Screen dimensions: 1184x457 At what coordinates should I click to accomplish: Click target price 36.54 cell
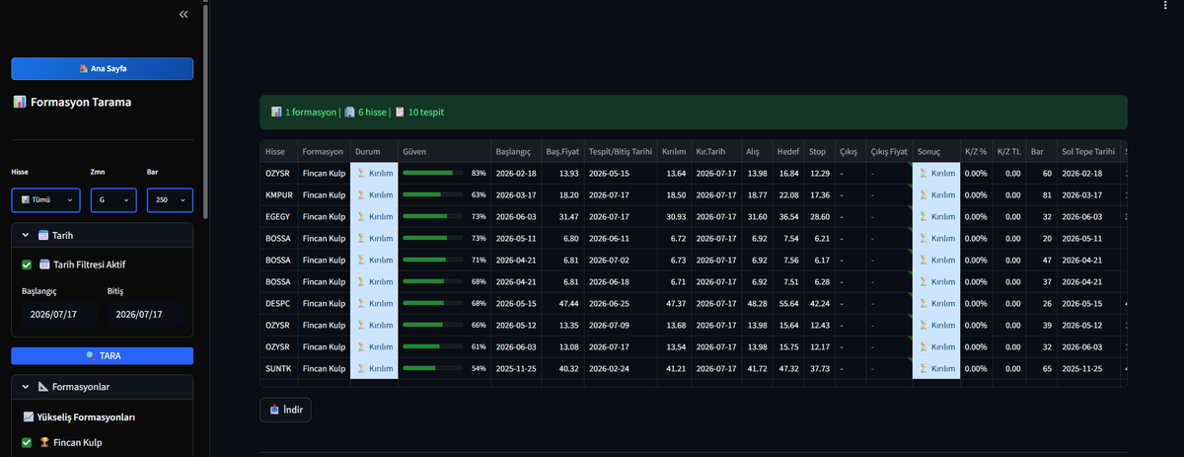point(788,217)
